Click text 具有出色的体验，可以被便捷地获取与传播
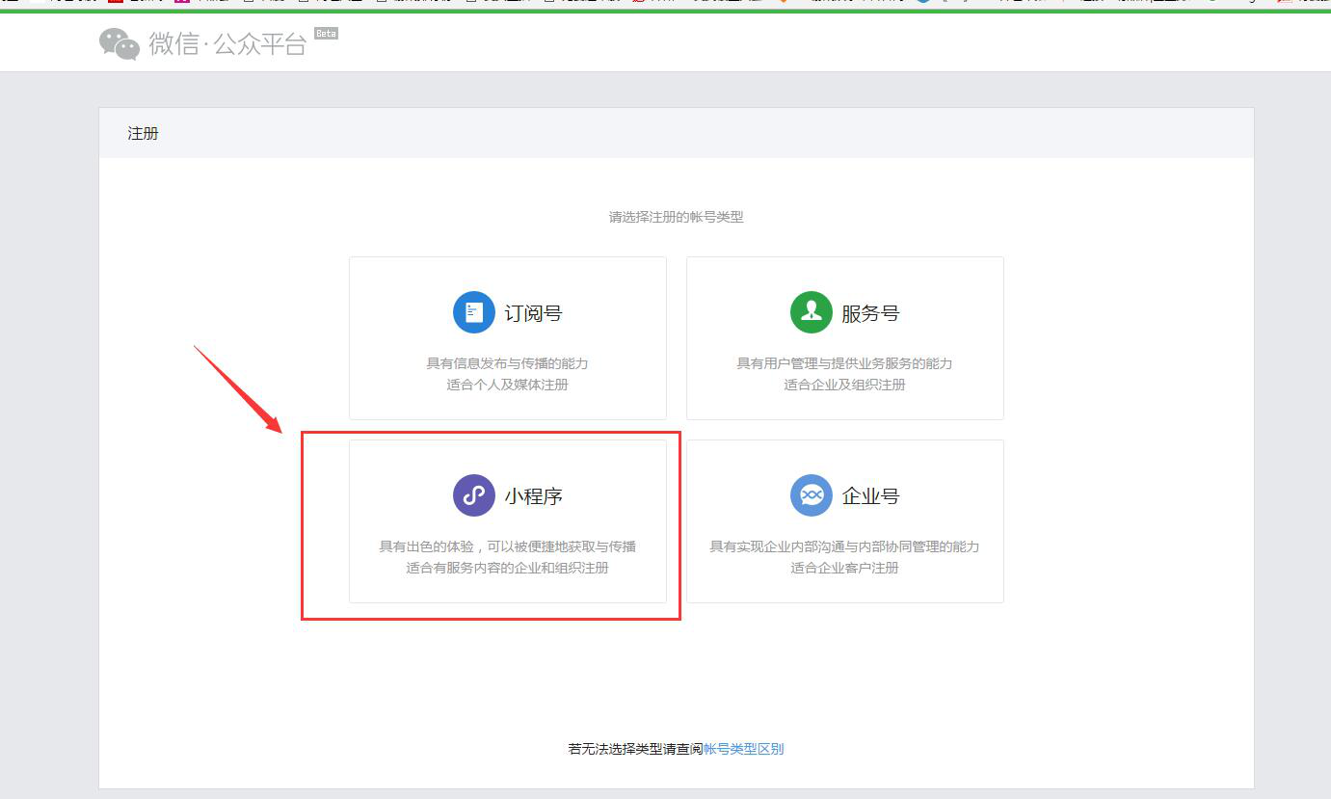The image size is (1331, 799). (x=507, y=546)
